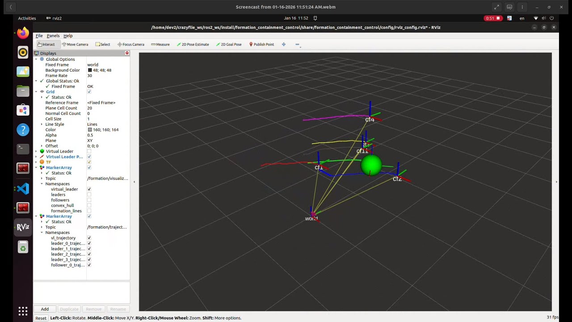Image resolution: width=572 pixels, height=322 pixels.
Task: Enable the convex_hull namespace checkbox
Action: coord(89,205)
